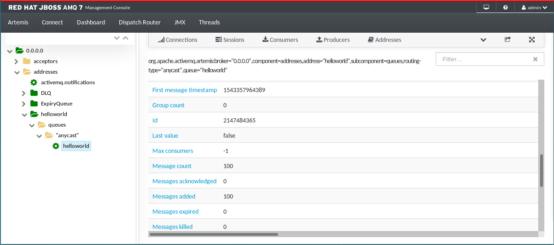The height and width of the screenshot is (245, 554).
Task: Click the Message count attribute link
Action: coord(172,166)
